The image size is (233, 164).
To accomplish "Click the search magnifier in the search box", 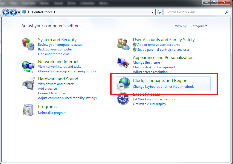I will [227, 12].
